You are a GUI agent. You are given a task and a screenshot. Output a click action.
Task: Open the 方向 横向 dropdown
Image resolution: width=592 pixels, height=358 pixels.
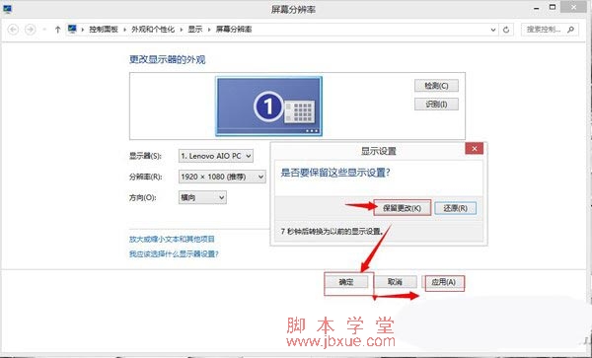202,197
